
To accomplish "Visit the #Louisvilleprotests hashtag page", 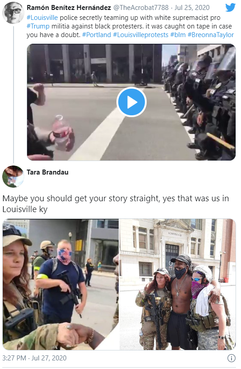I will point(140,35).
